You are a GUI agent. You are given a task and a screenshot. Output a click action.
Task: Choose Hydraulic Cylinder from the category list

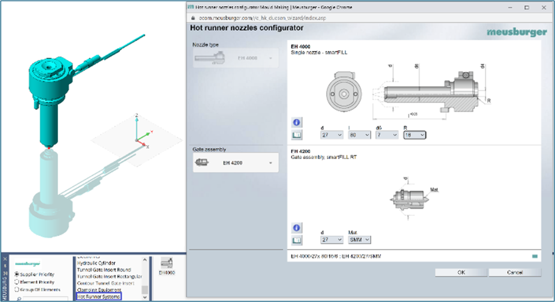coord(96,263)
